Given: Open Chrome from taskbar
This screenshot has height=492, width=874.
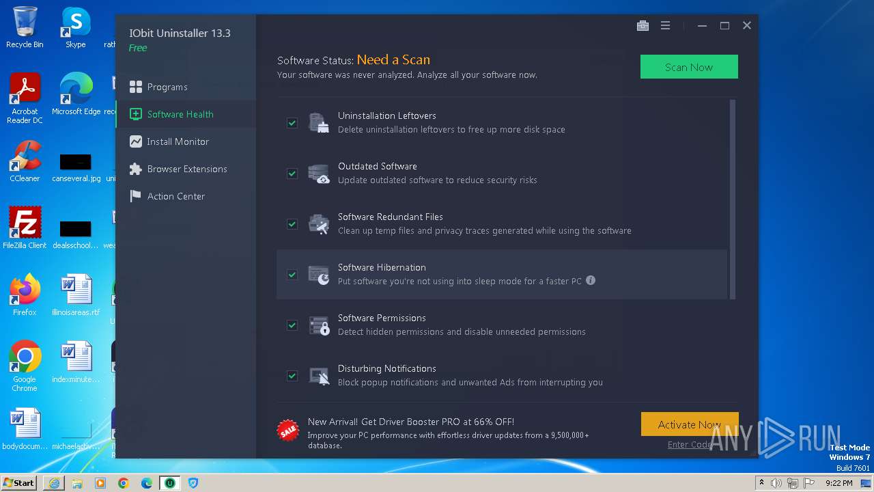Looking at the screenshot, I should tap(124, 483).
